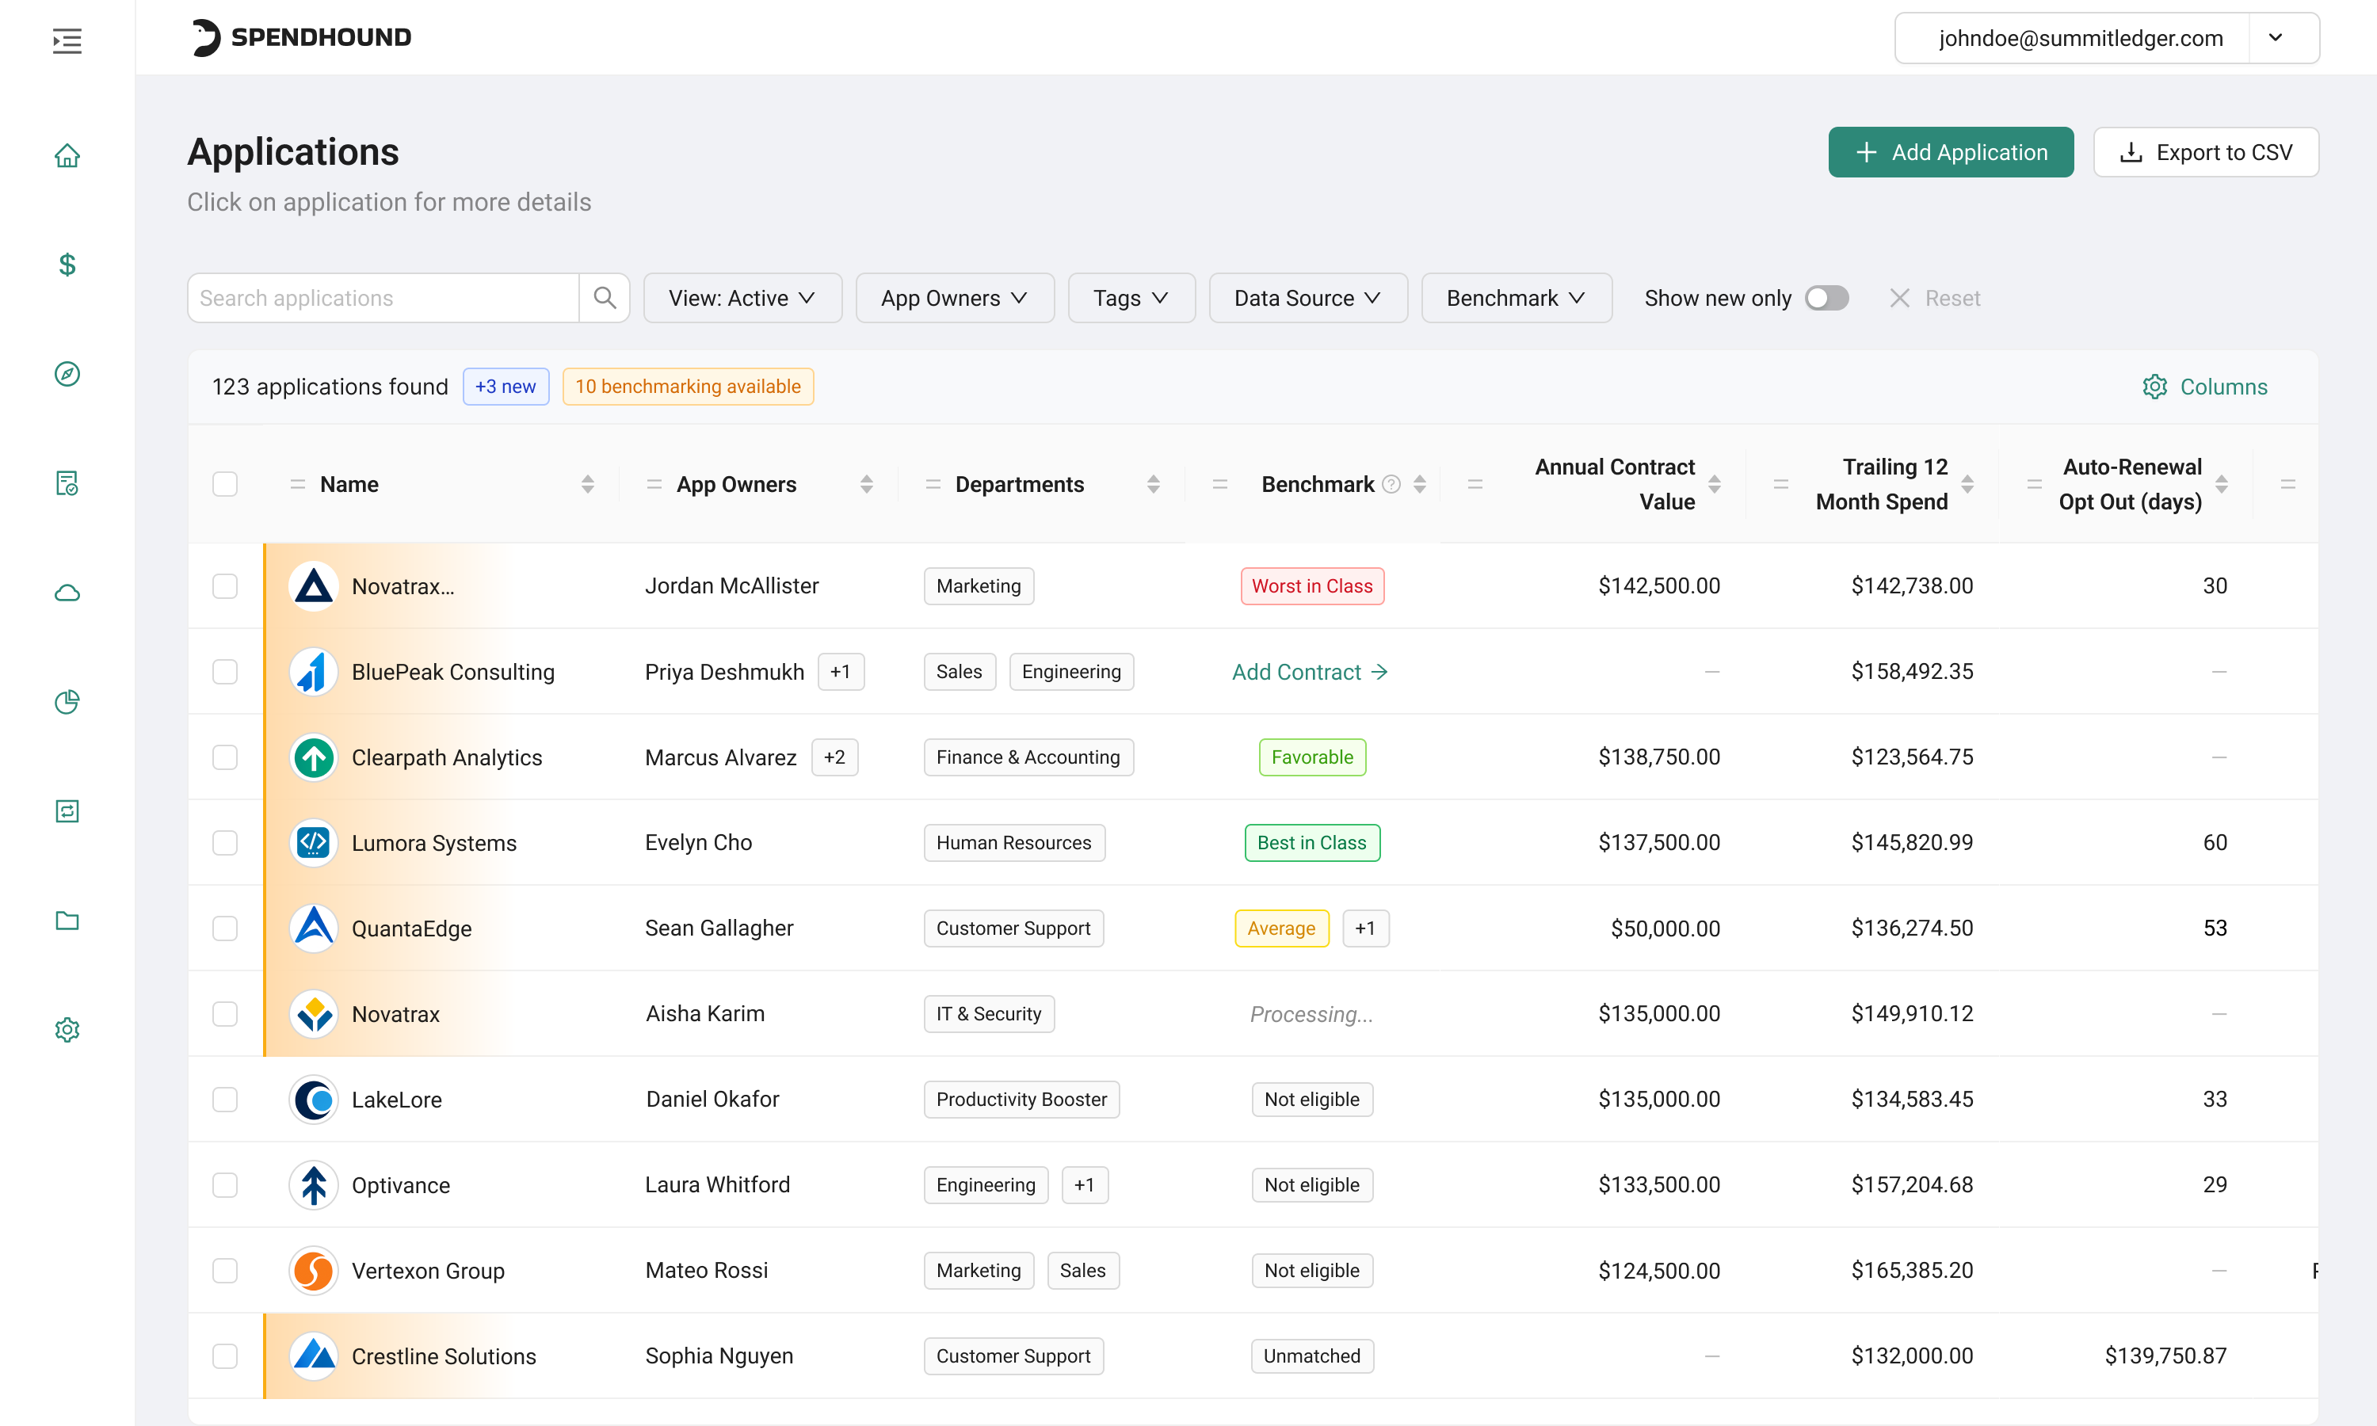Open the pie chart reports icon
The height and width of the screenshot is (1426, 2377).
coord(67,701)
